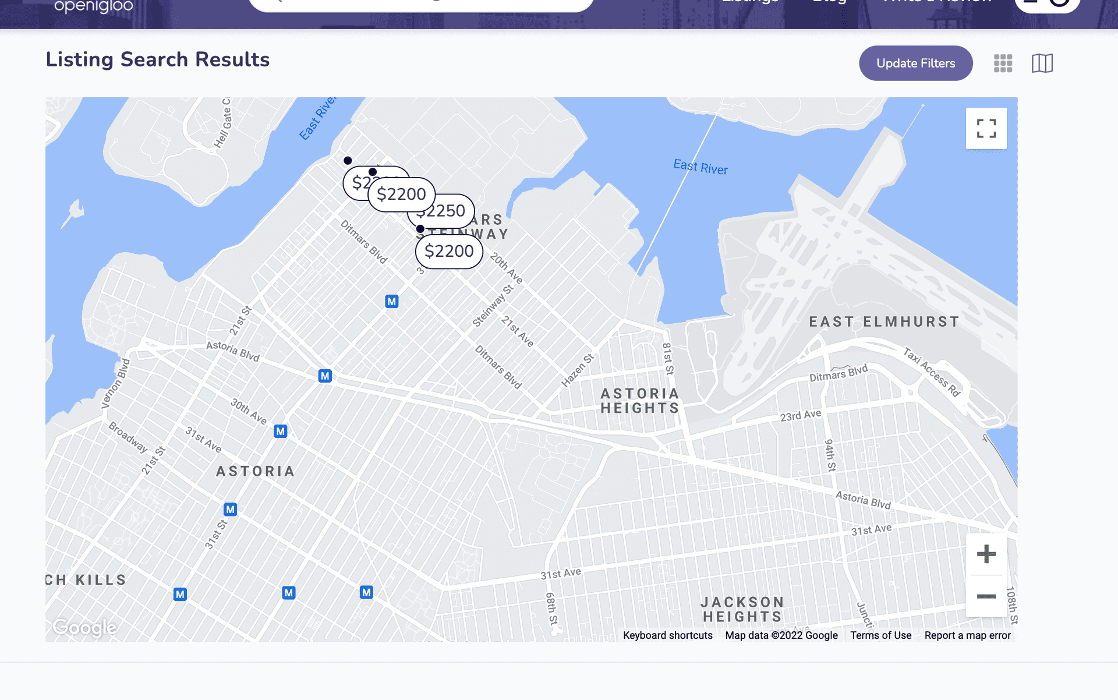Zoom in on the map
This screenshot has height=700, width=1118.
(x=986, y=554)
